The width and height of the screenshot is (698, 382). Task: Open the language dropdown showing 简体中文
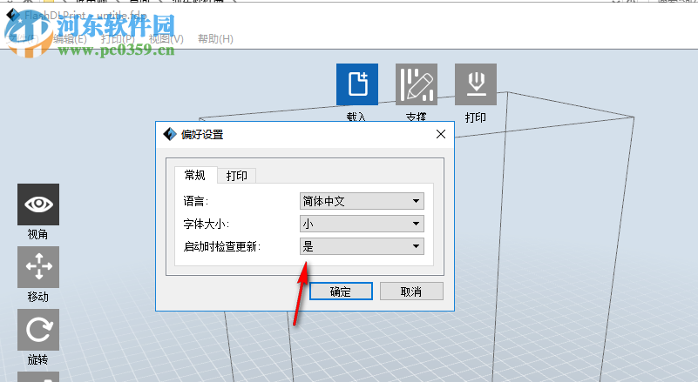(x=362, y=201)
